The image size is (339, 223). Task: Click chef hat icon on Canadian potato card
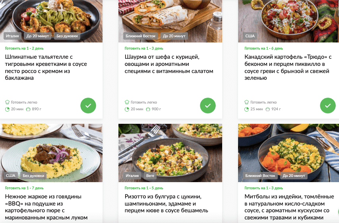247,102
